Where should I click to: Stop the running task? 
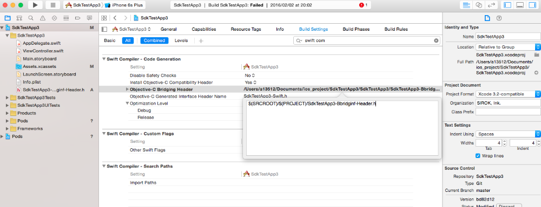click(x=53, y=5)
